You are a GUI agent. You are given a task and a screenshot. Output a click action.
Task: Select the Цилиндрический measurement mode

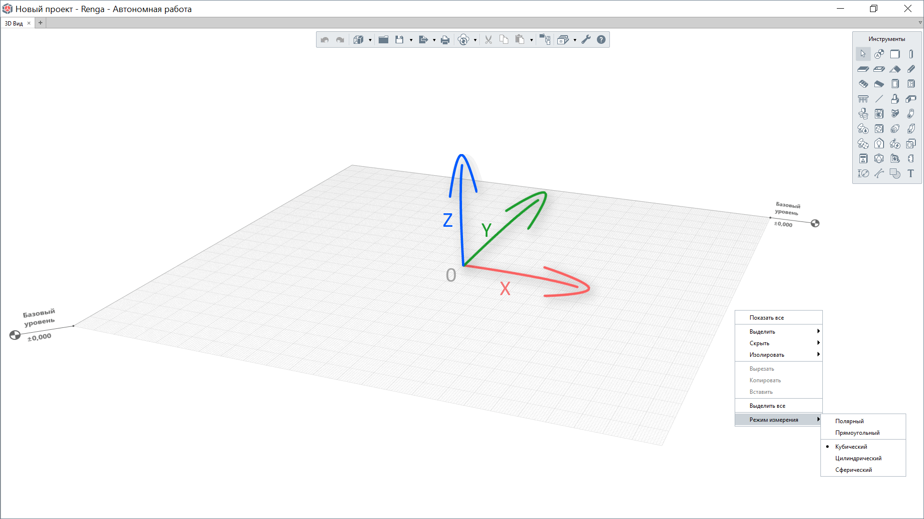863,458
